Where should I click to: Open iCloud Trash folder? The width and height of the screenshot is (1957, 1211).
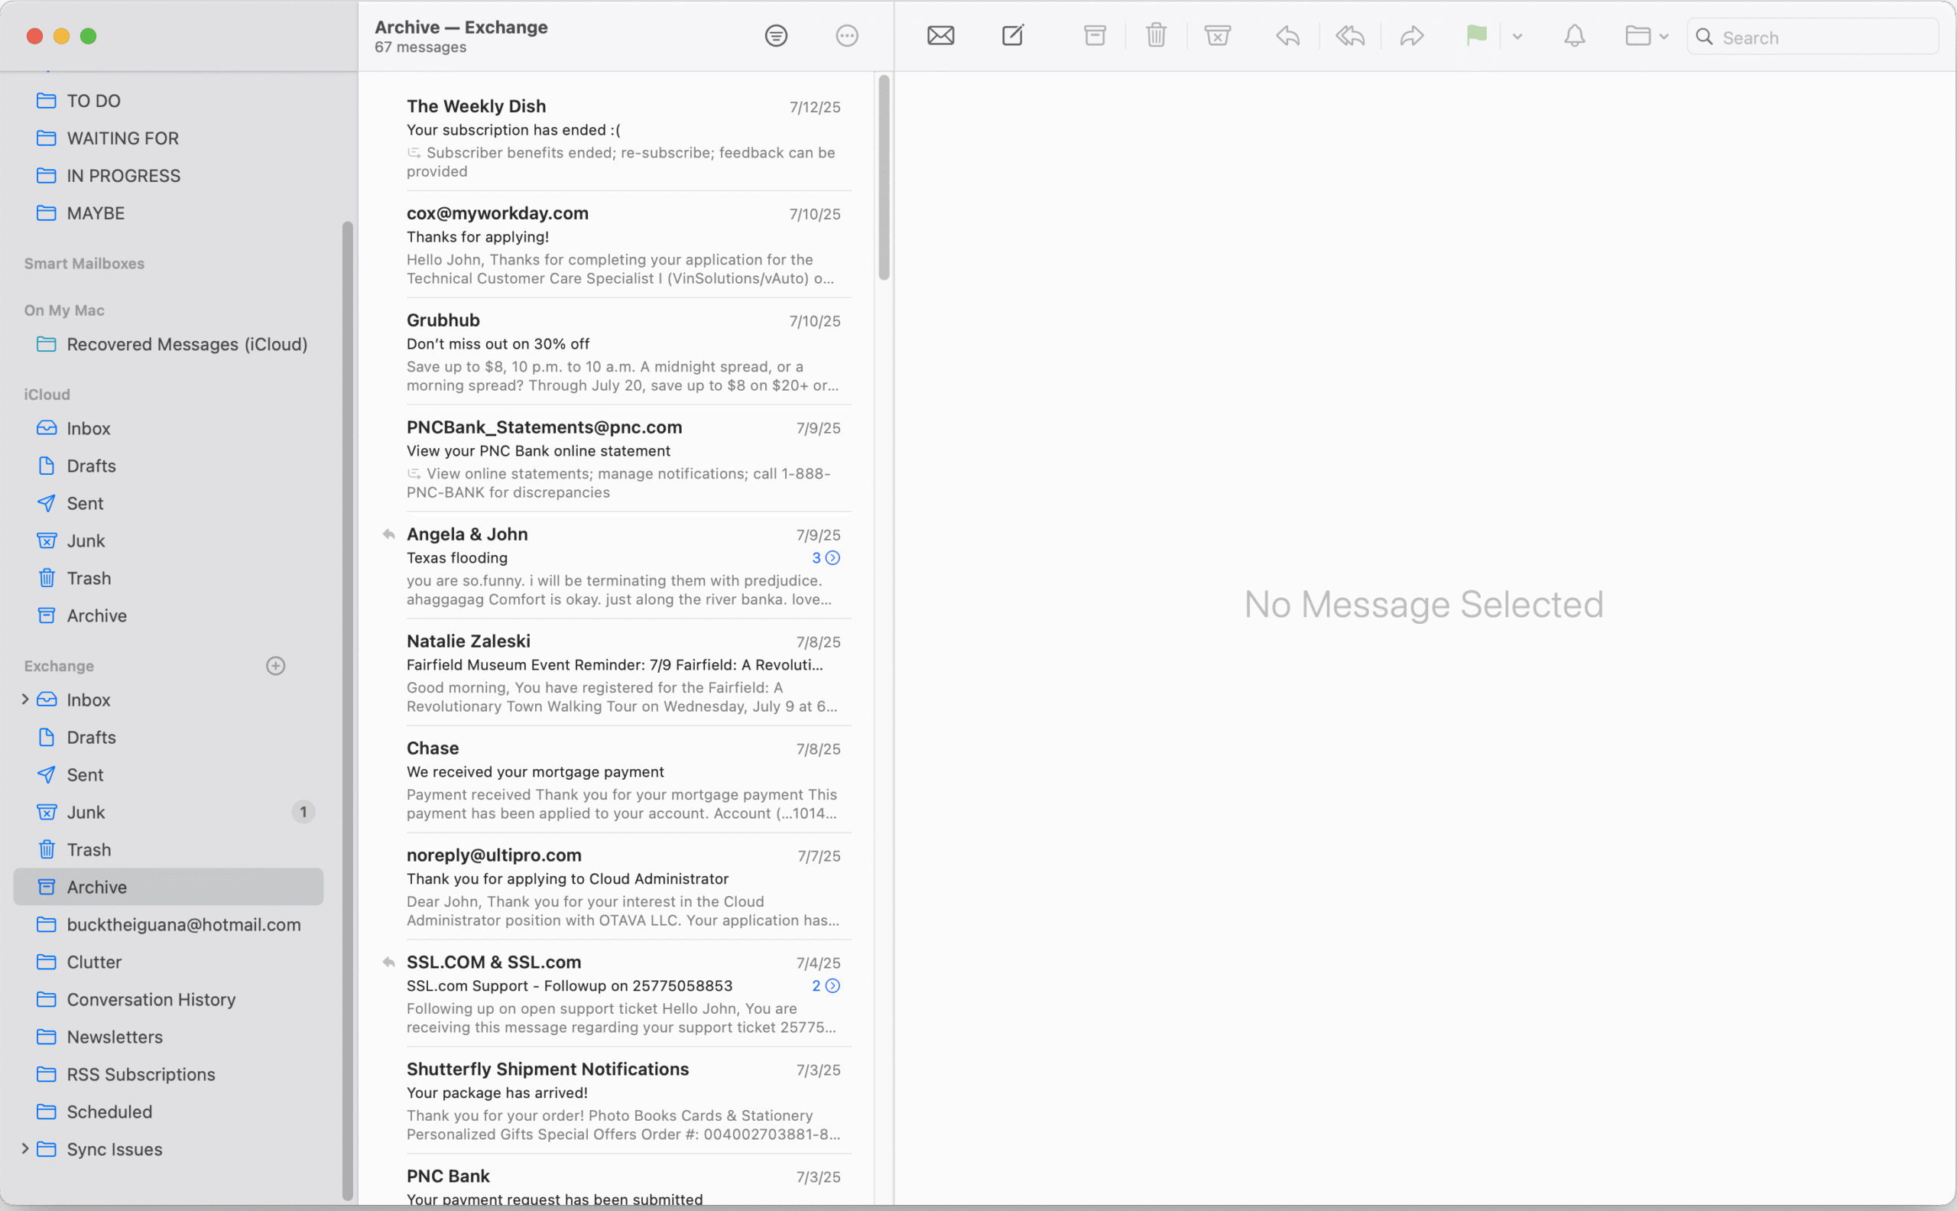tap(168, 578)
